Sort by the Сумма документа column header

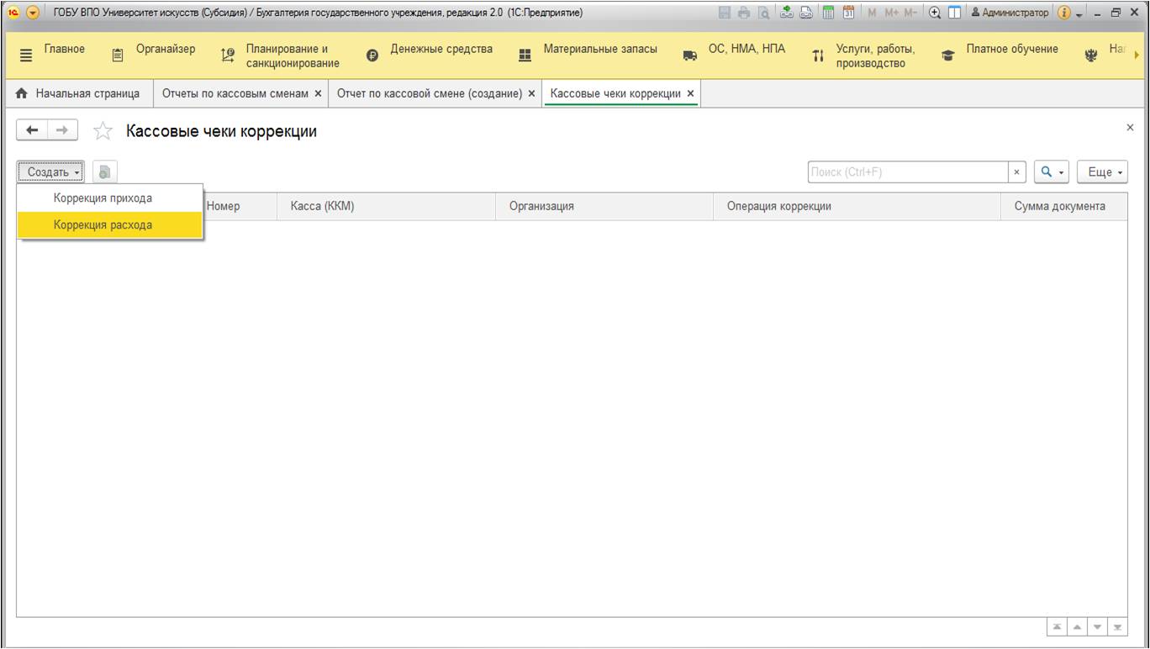click(x=1059, y=207)
